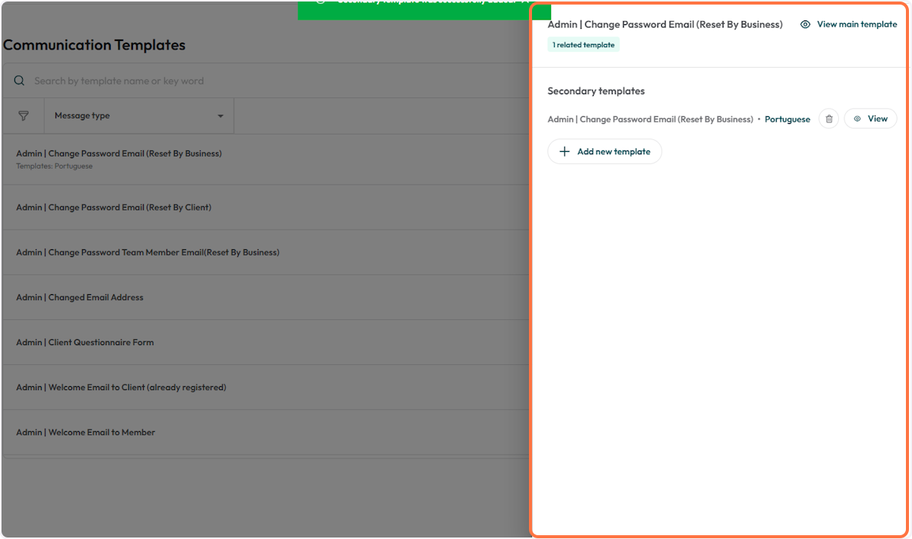Open Admin Welcome Email to Member template

pyautogui.click(x=86, y=432)
